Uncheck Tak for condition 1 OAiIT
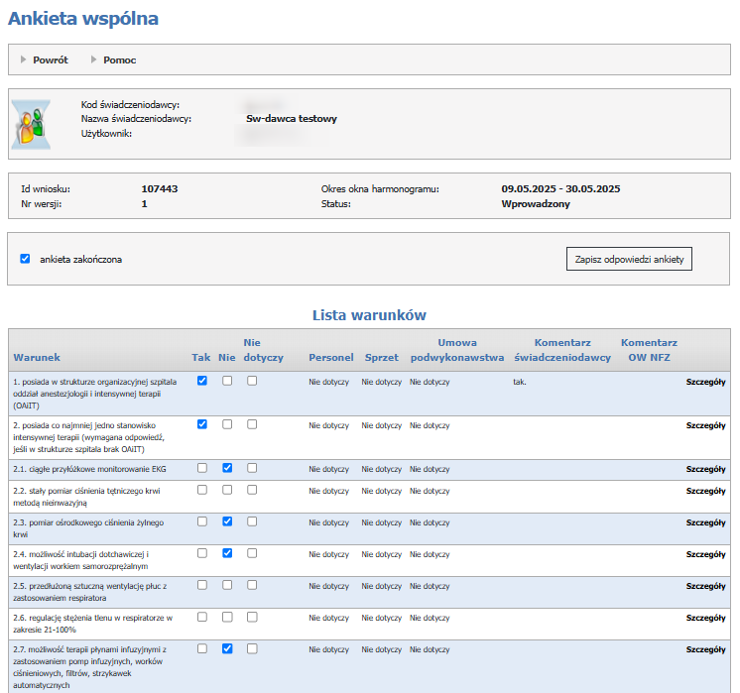740x693 pixels. click(202, 381)
